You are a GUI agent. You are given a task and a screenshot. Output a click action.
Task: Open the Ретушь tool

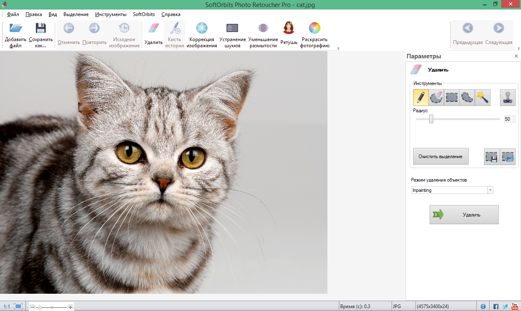288,33
